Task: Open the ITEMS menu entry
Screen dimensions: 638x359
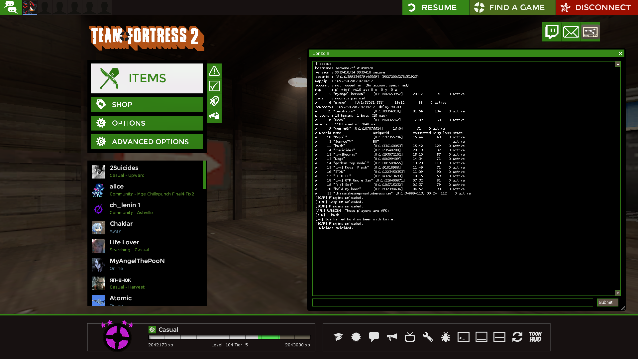Action: [x=147, y=78]
